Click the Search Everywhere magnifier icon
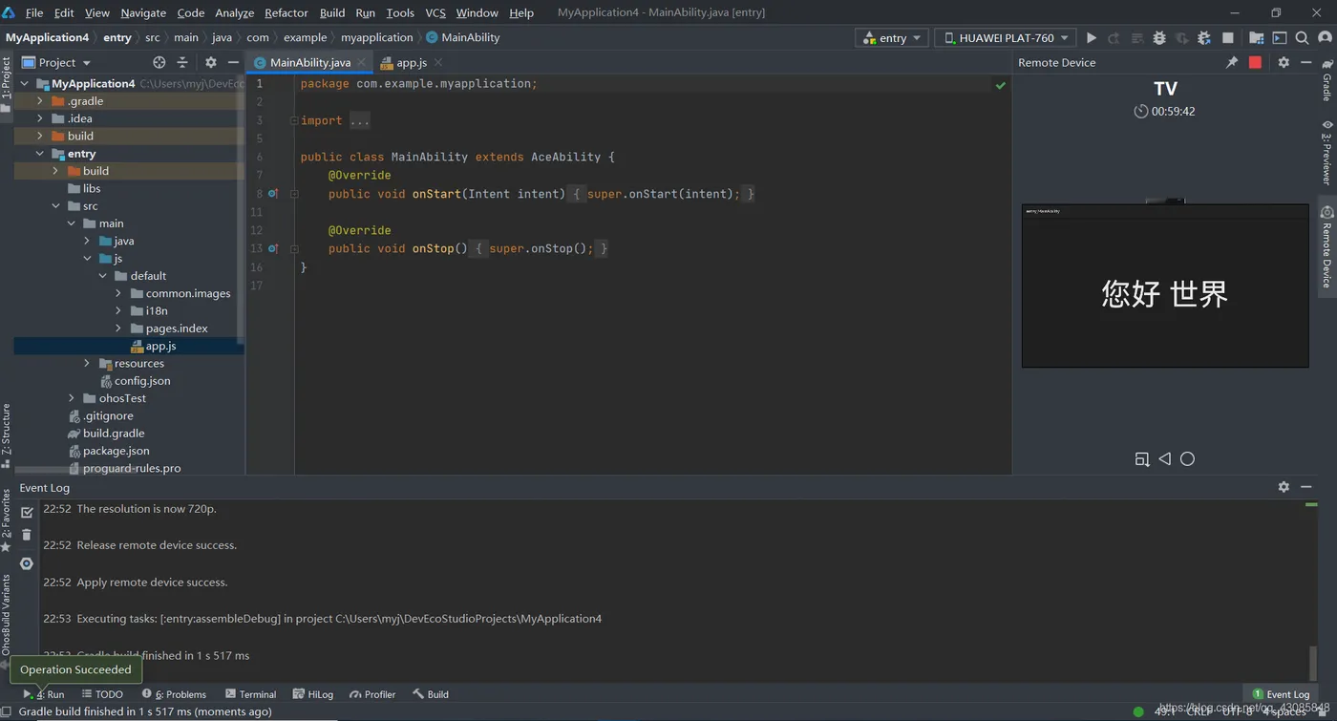The height and width of the screenshot is (721, 1337). coord(1302,38)
